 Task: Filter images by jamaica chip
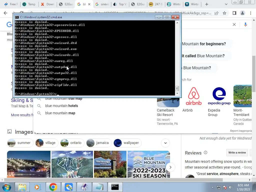[98, 143]
